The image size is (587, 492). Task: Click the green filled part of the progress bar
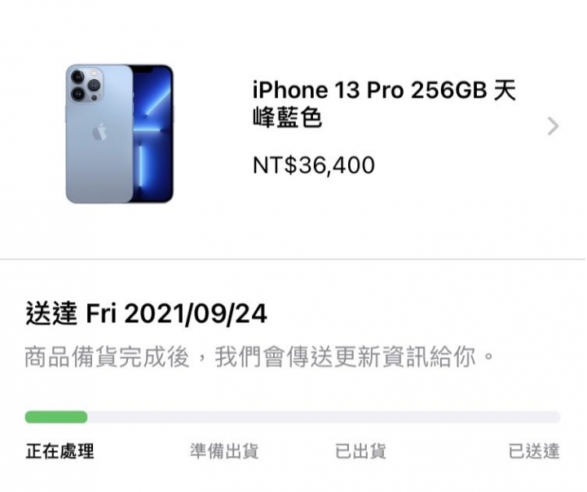(x=56, y=417)
